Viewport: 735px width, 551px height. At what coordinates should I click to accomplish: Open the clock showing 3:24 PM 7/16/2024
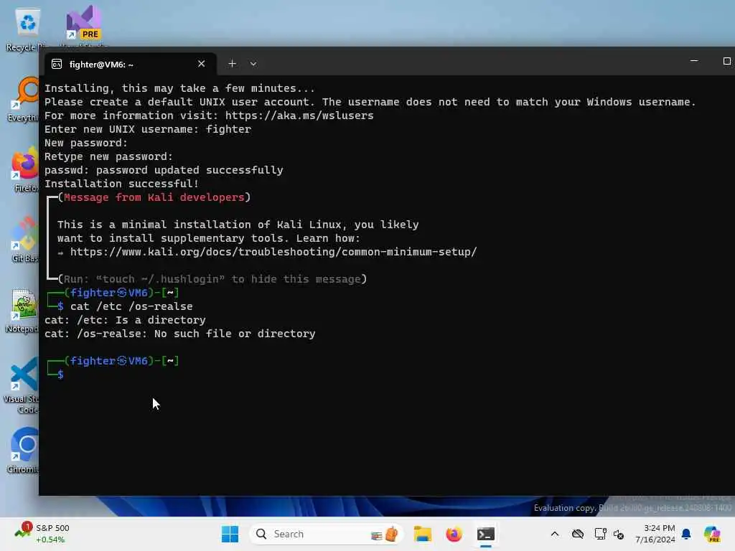(655, 534)
